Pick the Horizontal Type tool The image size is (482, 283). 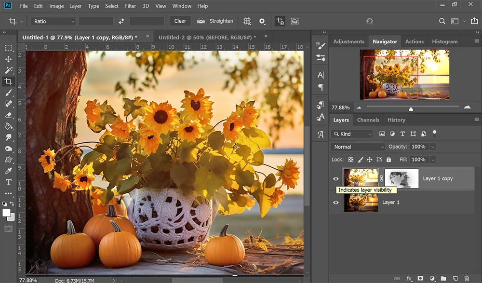click(x=8, y=182)
